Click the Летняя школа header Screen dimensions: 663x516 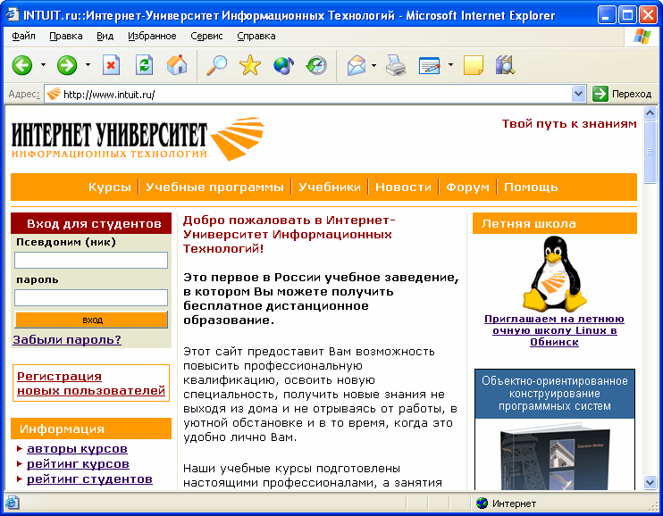pyautogui.click(x=555, y=223)
